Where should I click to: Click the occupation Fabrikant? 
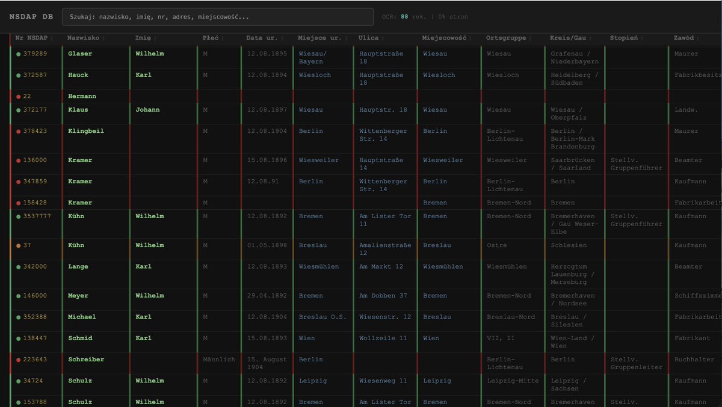693,338
